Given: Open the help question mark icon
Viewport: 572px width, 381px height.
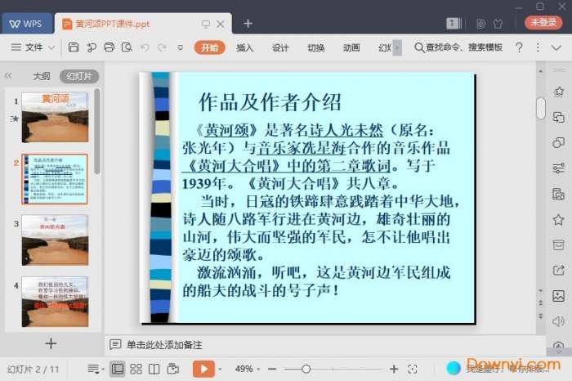Looking at the screenshot, I should click(519, 47).
